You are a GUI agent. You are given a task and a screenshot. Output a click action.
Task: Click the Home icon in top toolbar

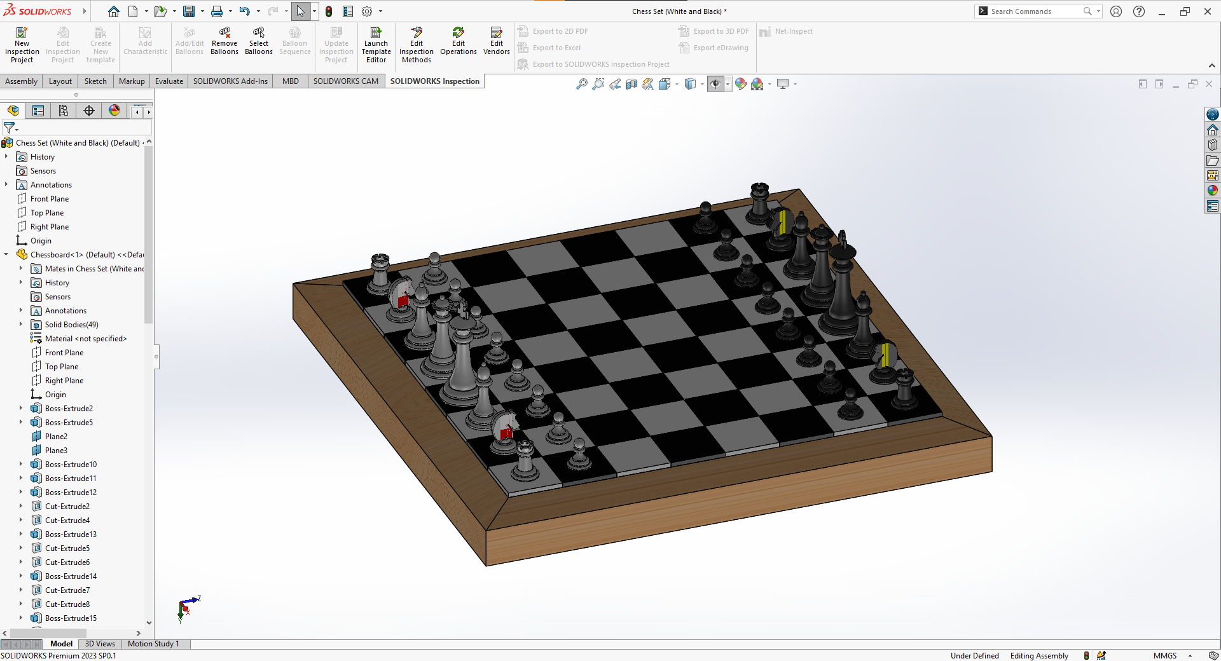tap(113, 11)
